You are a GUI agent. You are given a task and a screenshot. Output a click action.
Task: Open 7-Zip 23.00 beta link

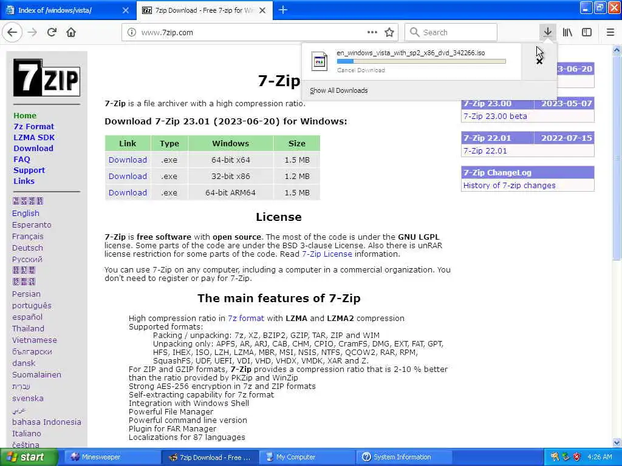click(x=495, y=116)
